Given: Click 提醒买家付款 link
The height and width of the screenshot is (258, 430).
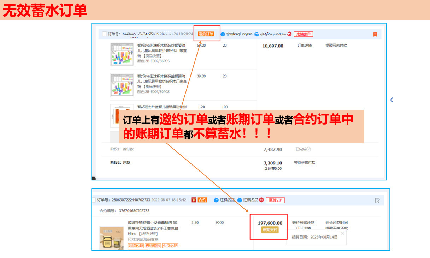Looking at the screenshot, I should [336, 46].
